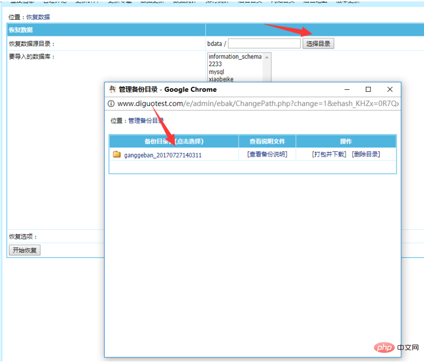Close the 管理备份目录 popup window
This screenshot has width=424, height=364.
click(390, 89)
